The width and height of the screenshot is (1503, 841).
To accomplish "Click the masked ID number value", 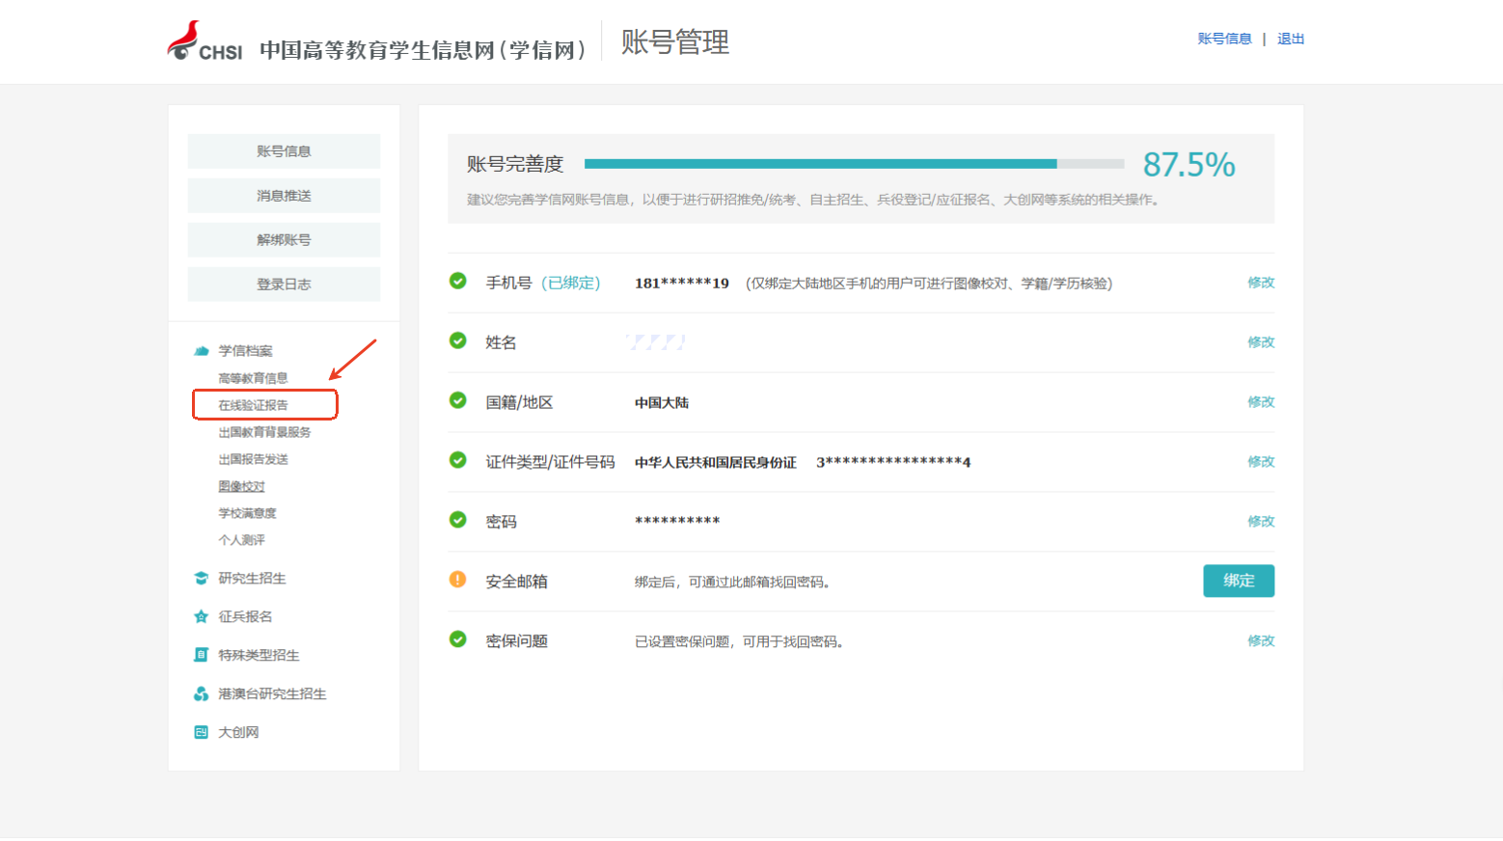I will click(x=893, y=463).
